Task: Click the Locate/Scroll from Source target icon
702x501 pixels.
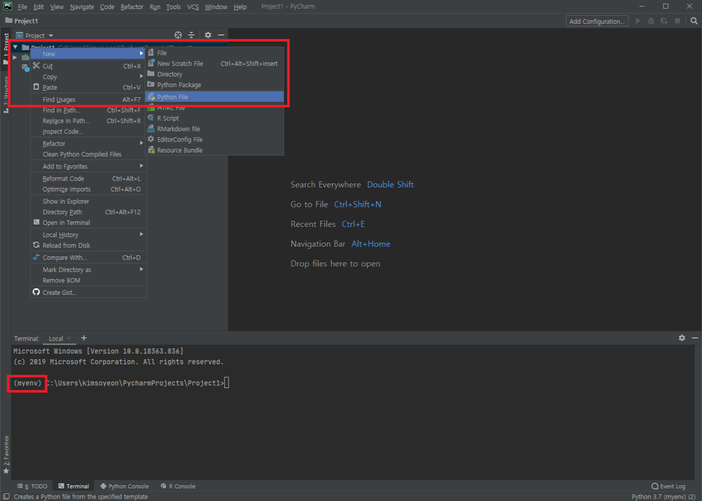Action: click(178, 35)
